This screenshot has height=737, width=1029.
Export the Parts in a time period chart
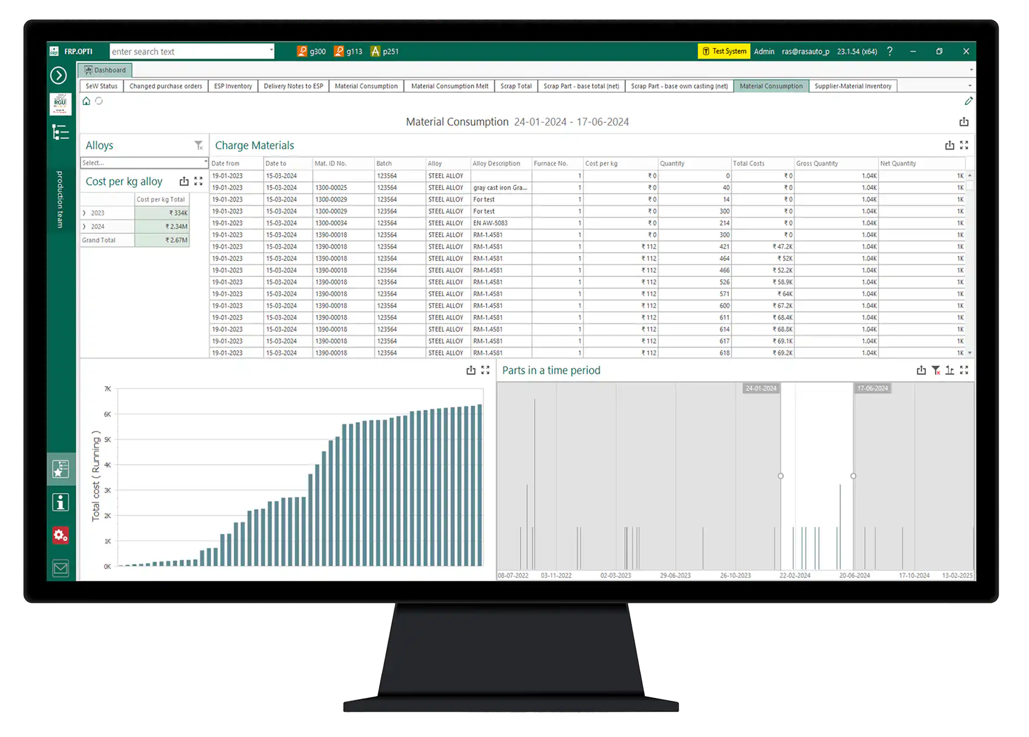921,370
